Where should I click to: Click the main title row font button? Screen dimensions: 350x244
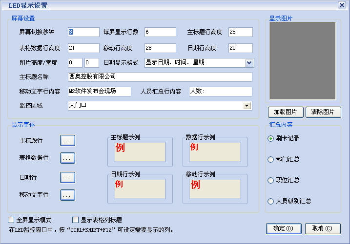click(x=67, y=140)
